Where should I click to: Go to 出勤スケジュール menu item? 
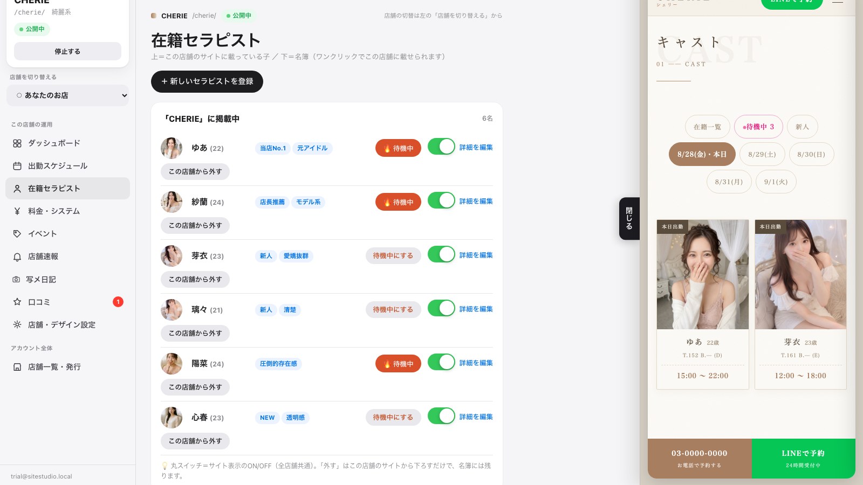pyautogui.click(x=67, y=166)
